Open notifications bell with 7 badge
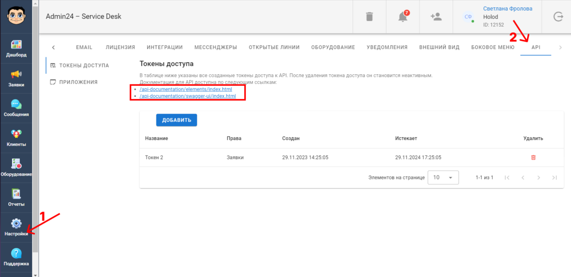571x277 pixels. pos(403,17)
